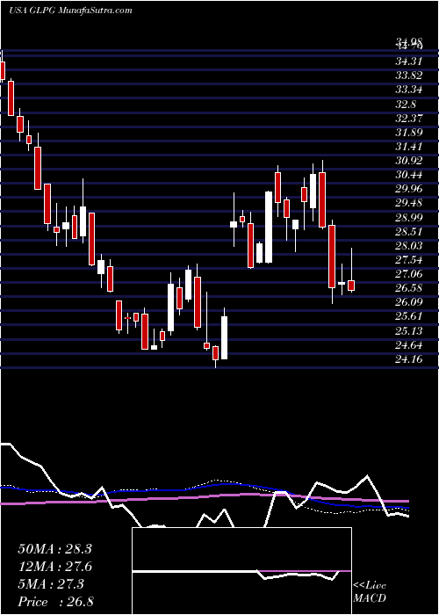Viewport: 439px width, 615px height.
Task: Click the 50MA : 28.3 reading
Action: pyautogui.click(x=54, y=549)
